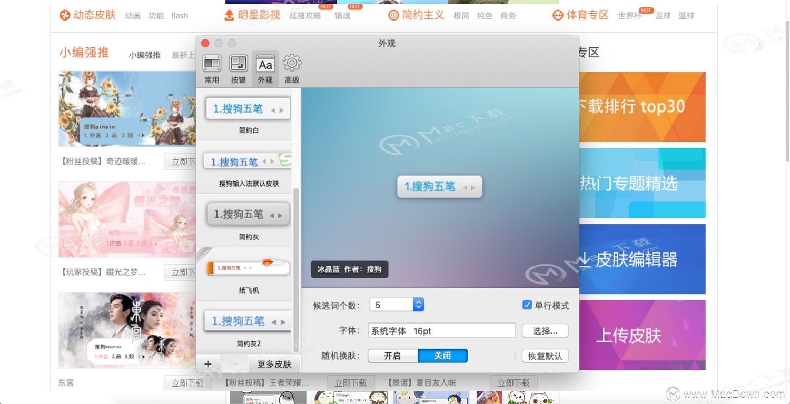Screen dimensions: 790x404
Task: Open the 东宫 skin thumbnail
Action: (x=127, y=330)
